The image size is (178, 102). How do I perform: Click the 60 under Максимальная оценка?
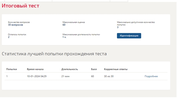click(x=64, y=25)
